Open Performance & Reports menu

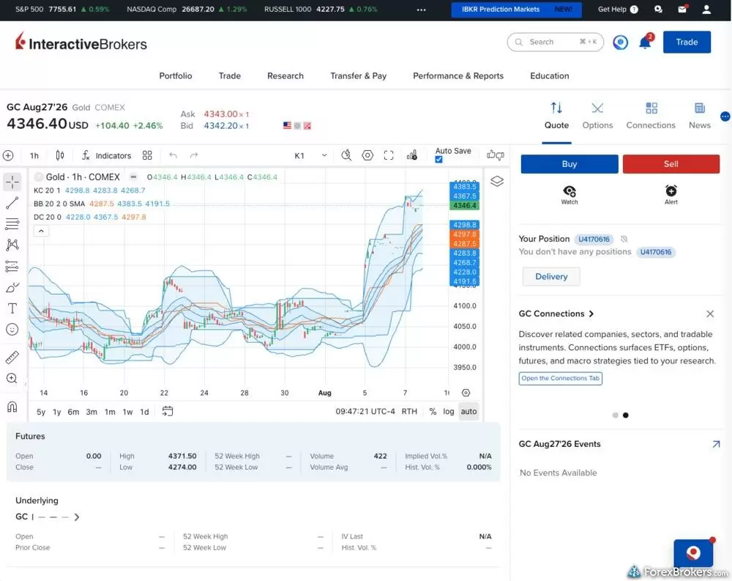click(458, 75)
